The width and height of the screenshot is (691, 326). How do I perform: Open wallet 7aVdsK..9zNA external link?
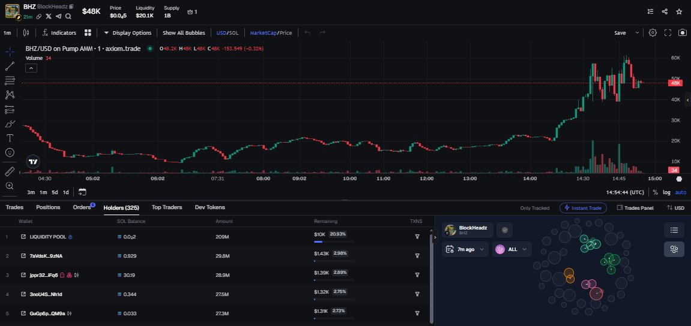click(23, 256)
